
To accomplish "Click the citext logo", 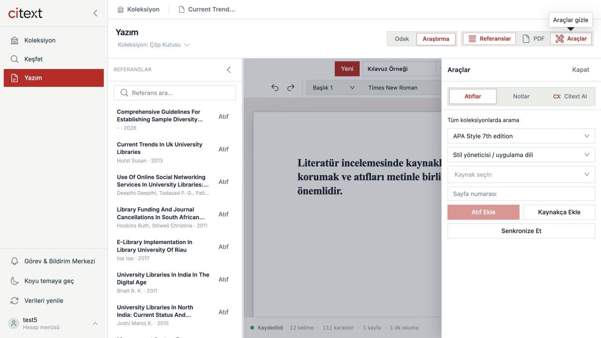I will point(25,13).
